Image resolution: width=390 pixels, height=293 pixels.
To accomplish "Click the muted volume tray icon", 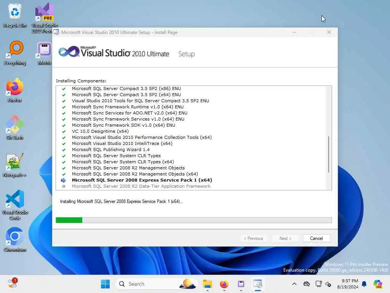I will (x=328, y=284).
